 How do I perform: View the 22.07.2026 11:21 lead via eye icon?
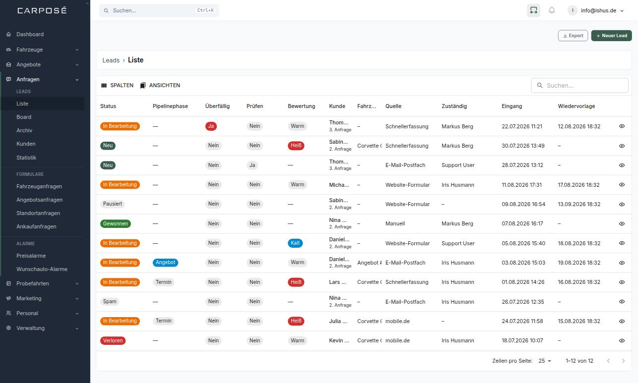pyautogui.click(x=622, y=126)
